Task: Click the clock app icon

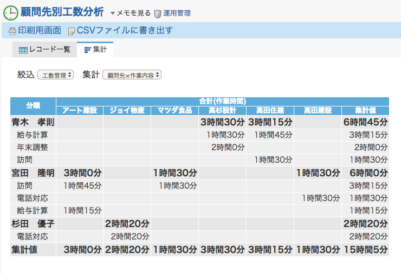Action: click(11, 13)
